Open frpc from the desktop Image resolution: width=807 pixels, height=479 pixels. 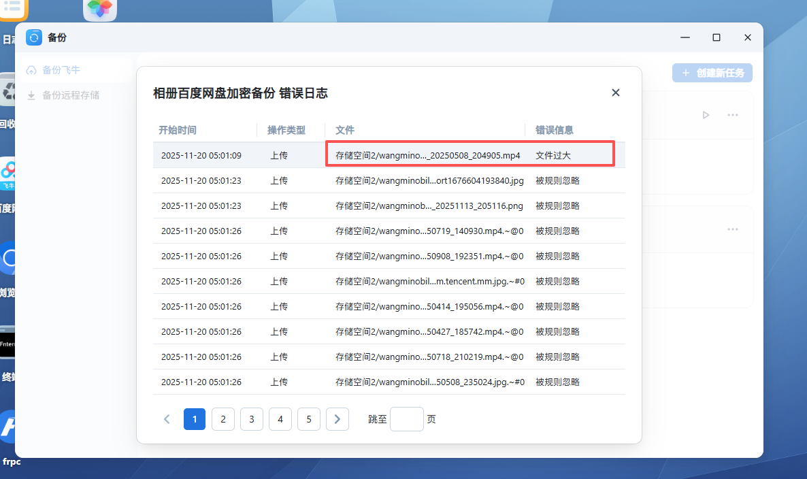pos(10,435)
